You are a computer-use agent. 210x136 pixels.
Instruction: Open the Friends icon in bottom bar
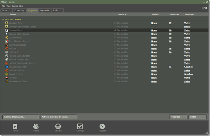point(36,126)
